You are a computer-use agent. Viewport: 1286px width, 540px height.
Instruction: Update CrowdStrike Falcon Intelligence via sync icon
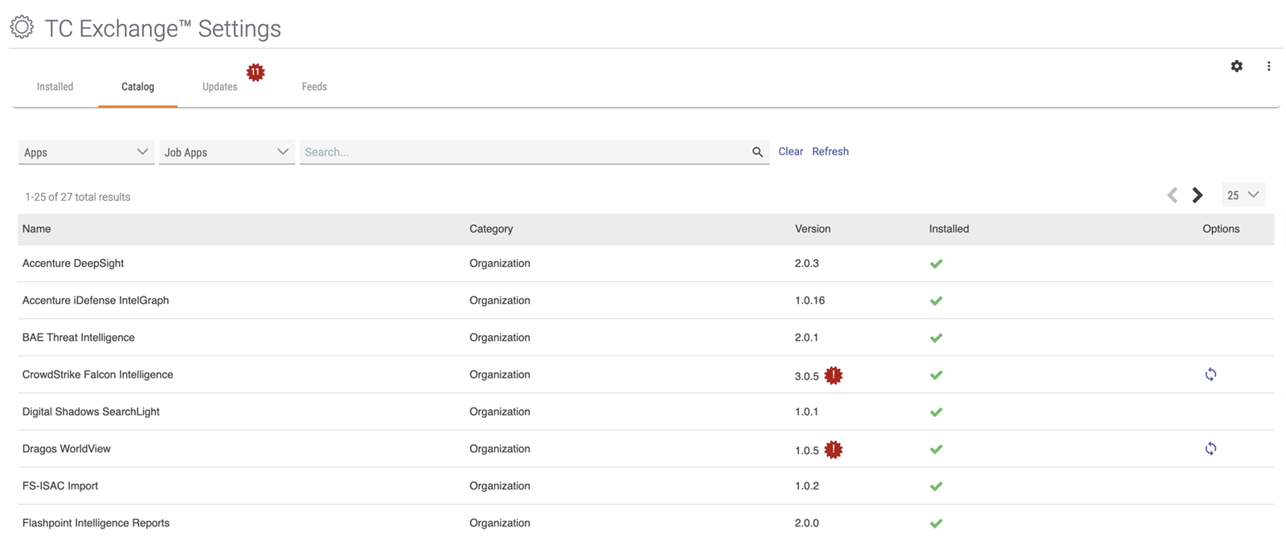click(x=1210, y=374)
